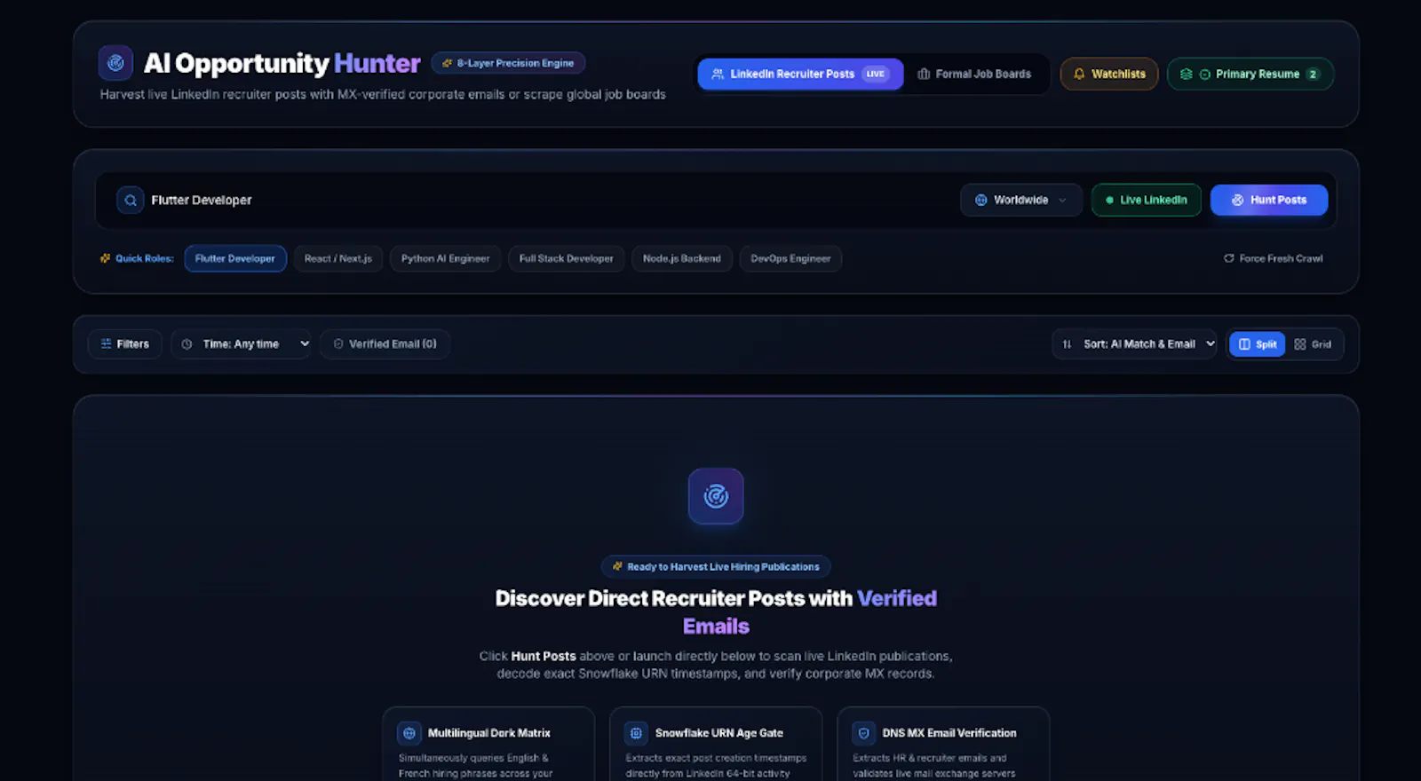Click the Discover Direct Recruiter Posts heading
Viewport: 1421px width, 781px height.
pyautogui.click(x=716, y=612)
